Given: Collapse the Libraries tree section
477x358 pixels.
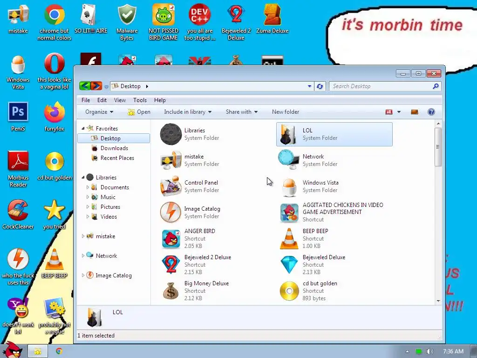Looking at the screenshot, I should pyautogui.click(x=83, y=177).
